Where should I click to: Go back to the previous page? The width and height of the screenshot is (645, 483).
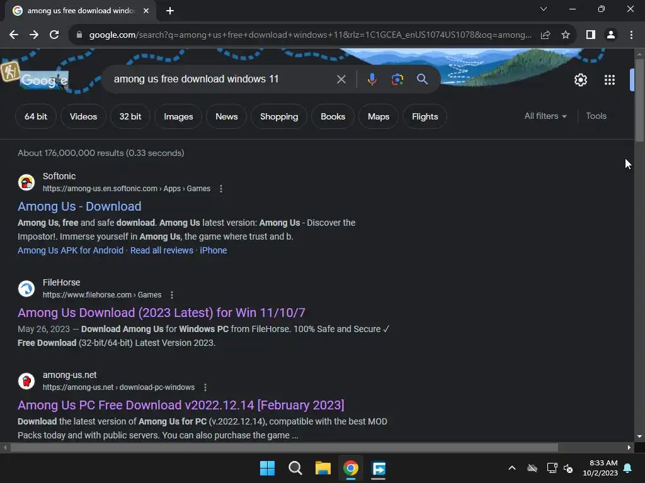click(x=14, y=35)
